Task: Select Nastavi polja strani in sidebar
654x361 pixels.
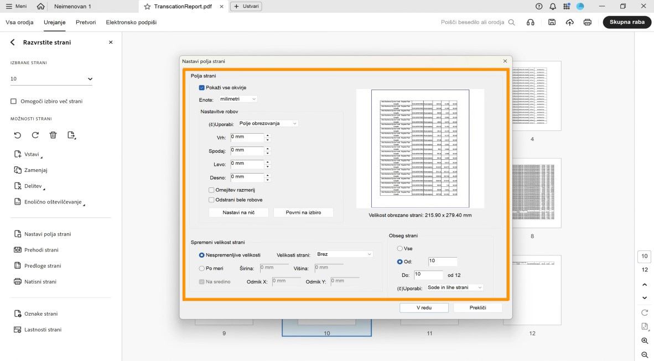Action: (x=43, y=234)
